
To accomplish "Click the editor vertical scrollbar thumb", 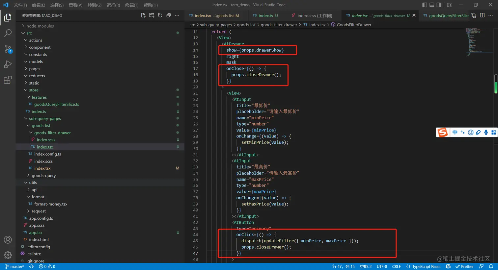I will (x=496, y=84).
